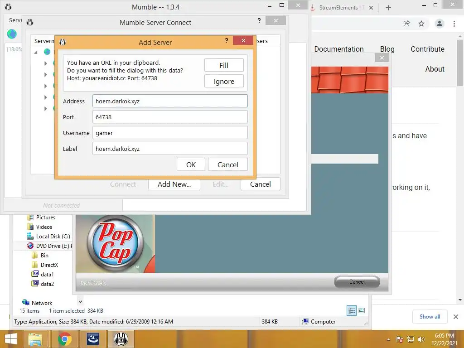Select Videos in the Explorer tree

point(44,227)
